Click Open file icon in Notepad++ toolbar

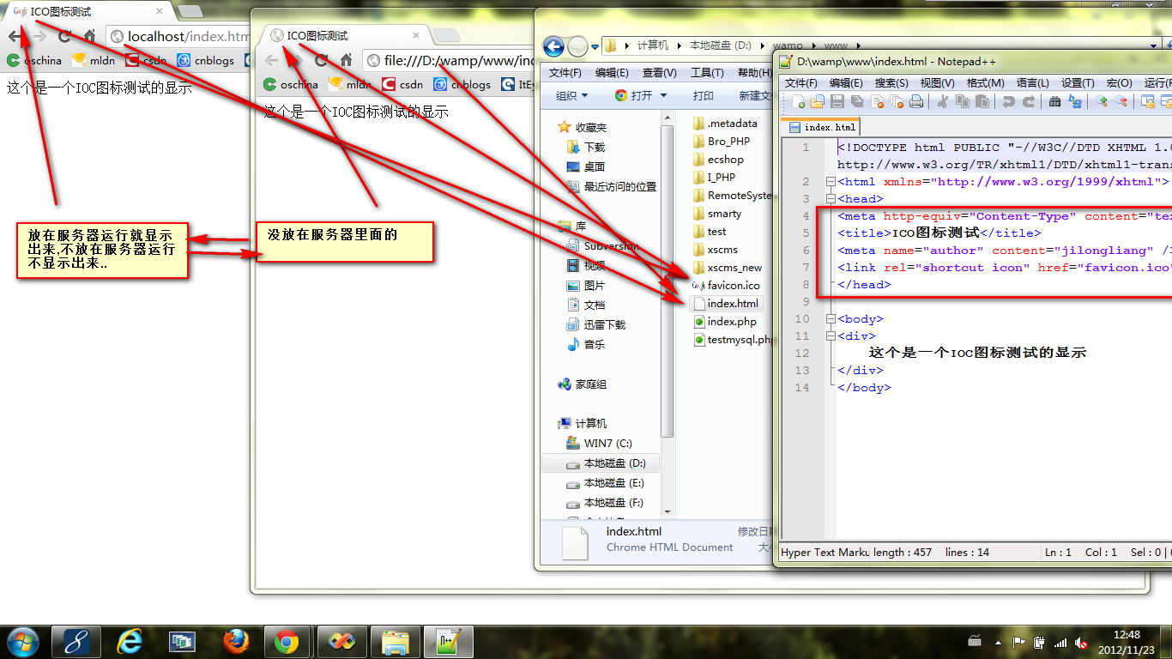[818, 101]
